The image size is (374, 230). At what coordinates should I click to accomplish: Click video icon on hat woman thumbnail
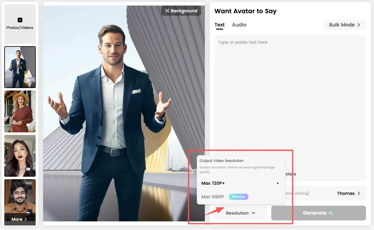(28, 125)
